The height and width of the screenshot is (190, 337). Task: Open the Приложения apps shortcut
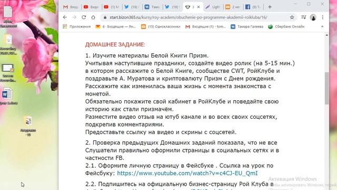pyautogui.click(x=77, y=26)
